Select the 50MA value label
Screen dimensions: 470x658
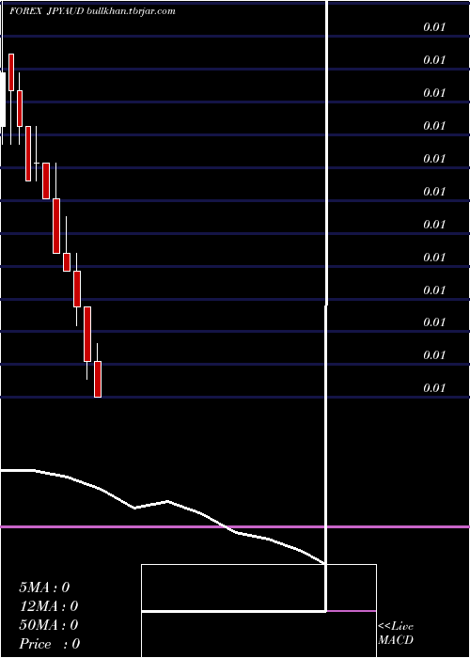(49, 625)
